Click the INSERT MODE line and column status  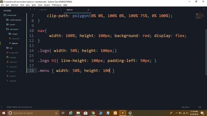[19, 107]
